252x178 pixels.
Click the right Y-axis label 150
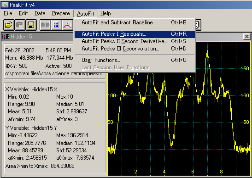[x=245, y=68]
